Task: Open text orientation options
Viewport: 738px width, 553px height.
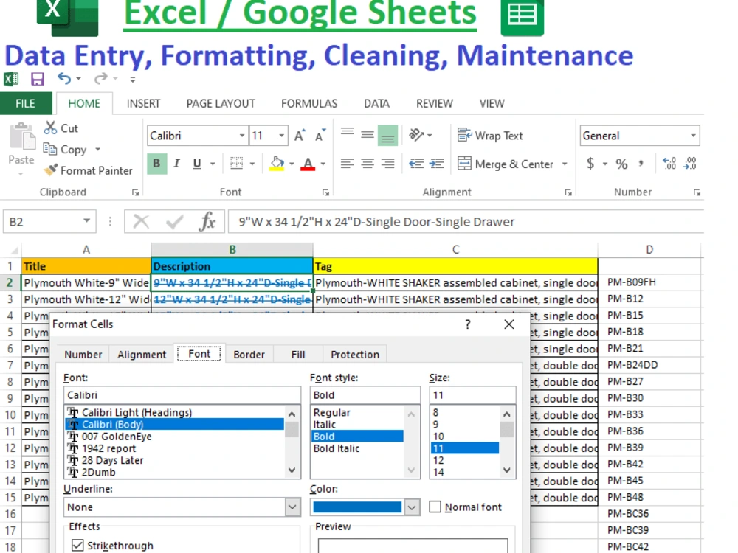Action: (x=417, y=136)
